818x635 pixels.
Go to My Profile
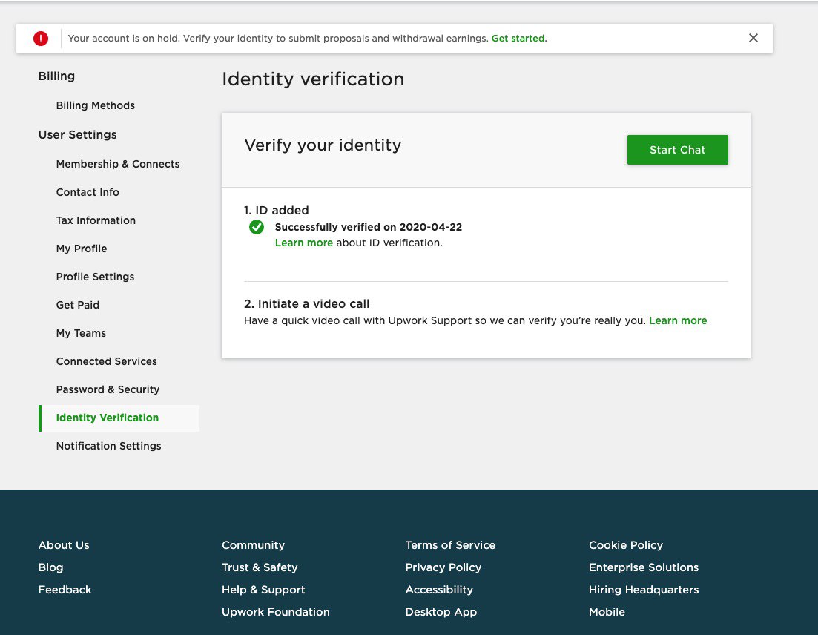[82, 249]
